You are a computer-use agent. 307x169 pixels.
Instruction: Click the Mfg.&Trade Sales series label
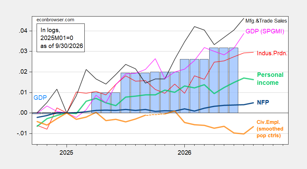point(266,21)
